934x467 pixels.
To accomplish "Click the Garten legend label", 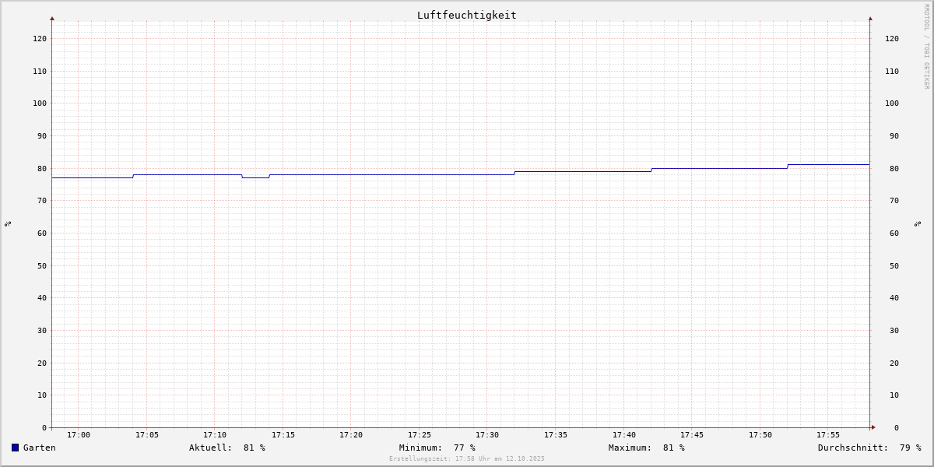I will click(40, 448).
